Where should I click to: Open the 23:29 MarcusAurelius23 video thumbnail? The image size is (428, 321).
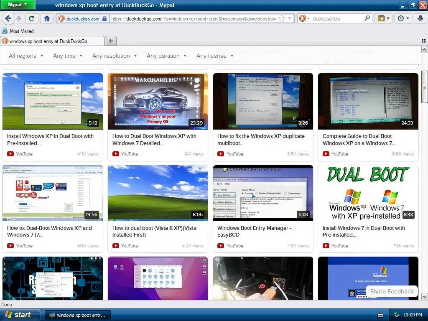(158, 101)
